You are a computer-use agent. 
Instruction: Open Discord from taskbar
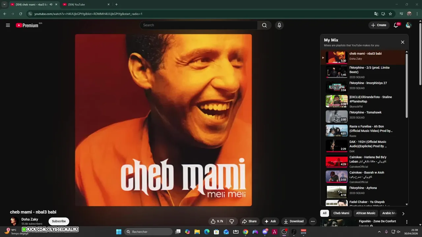click(265, 232)
